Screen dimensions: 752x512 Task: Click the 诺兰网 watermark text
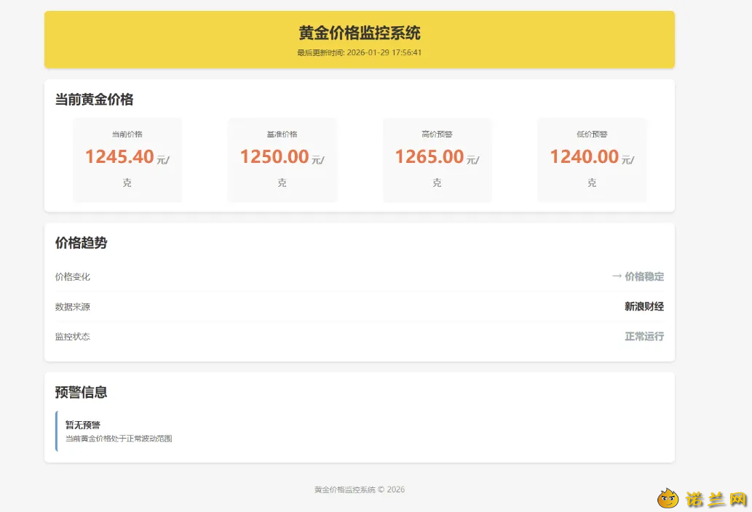point(716,499)
